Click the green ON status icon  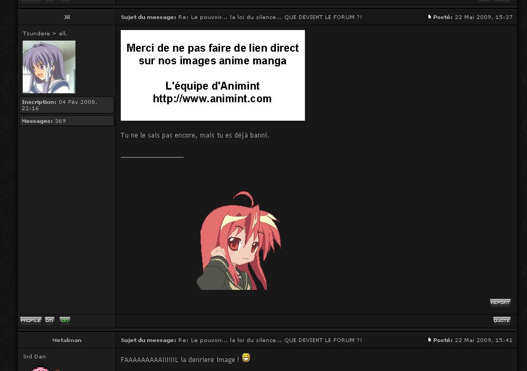click(x=65, y=320)
